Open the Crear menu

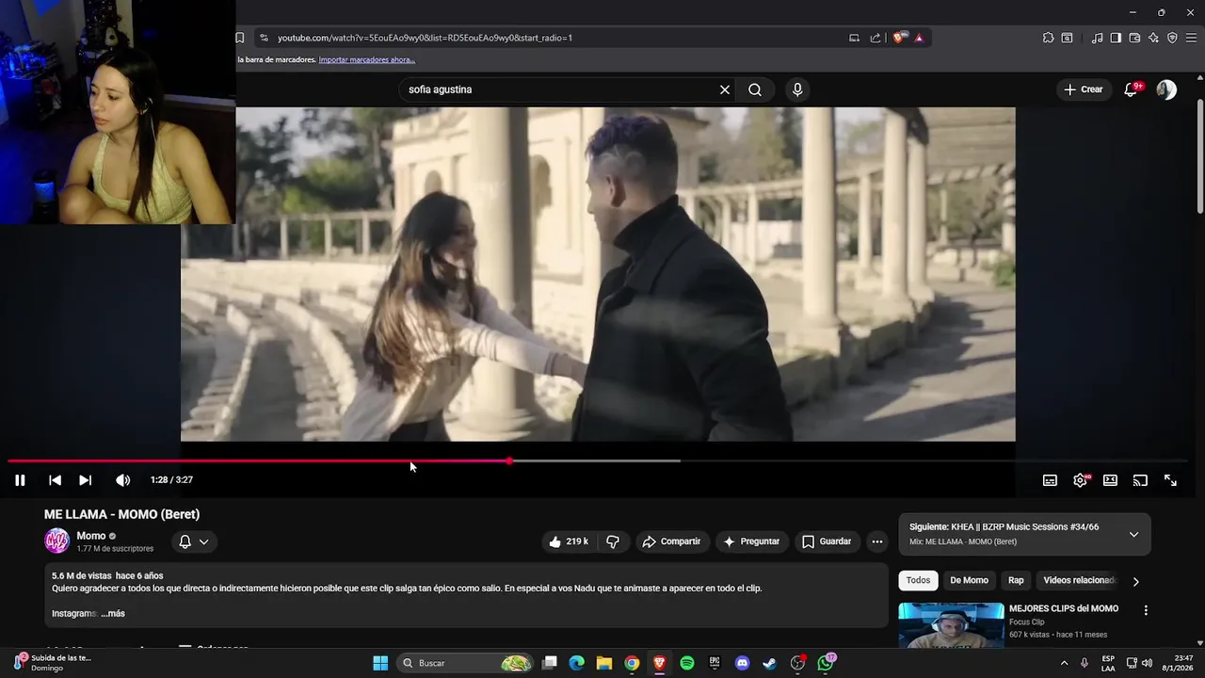pos(1083,89)
